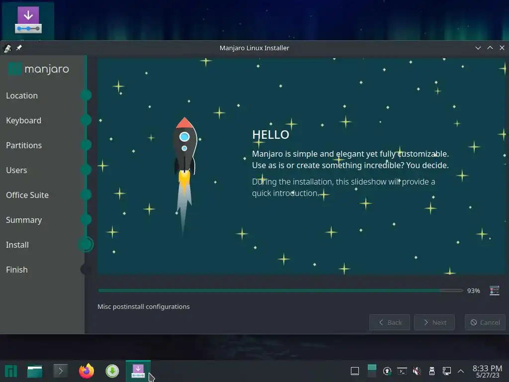Toggle the installation log view icon
Image resolution: width=509 pixels, height=382 pixels.
[495, 290]
